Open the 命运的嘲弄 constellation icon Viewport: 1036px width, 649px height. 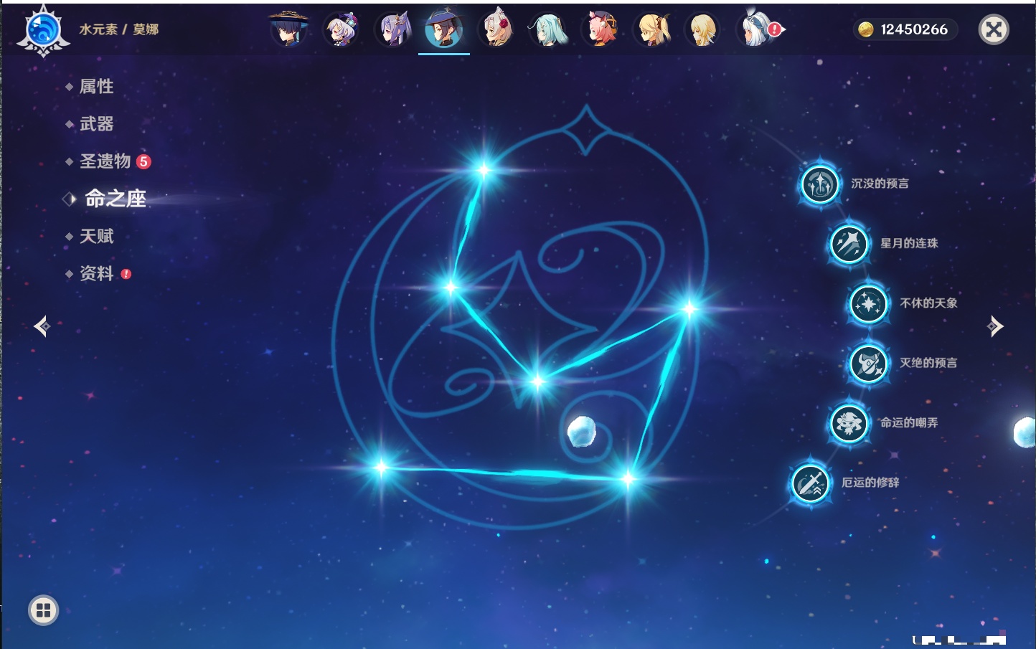pos(849,423)
